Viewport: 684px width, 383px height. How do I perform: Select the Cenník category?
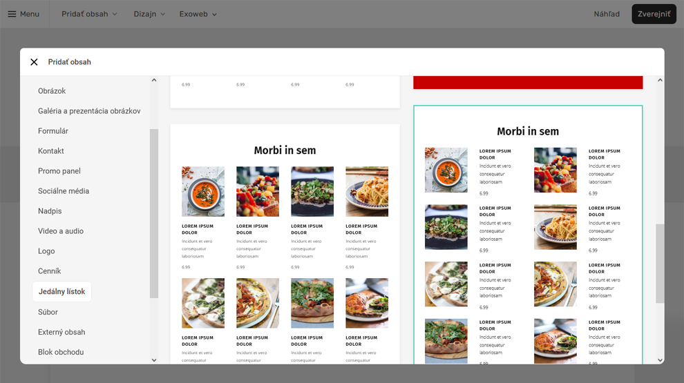tap(50, 271)
